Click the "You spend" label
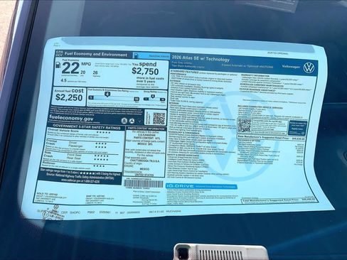Screen dimensions: 347x260 (x=144, y=64)
